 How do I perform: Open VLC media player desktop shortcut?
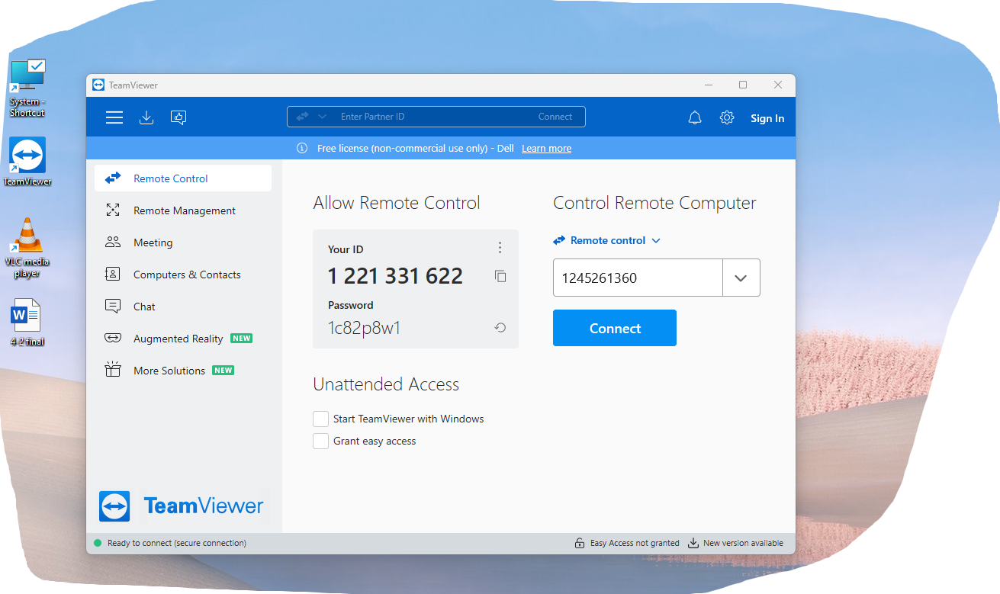point(27,248)
